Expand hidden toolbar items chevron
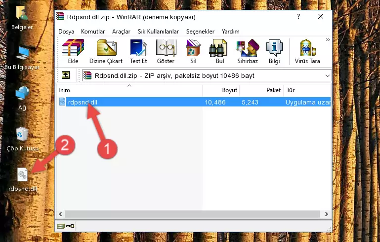The height and width of the screenshot is (242, 380). click(328, 40)
